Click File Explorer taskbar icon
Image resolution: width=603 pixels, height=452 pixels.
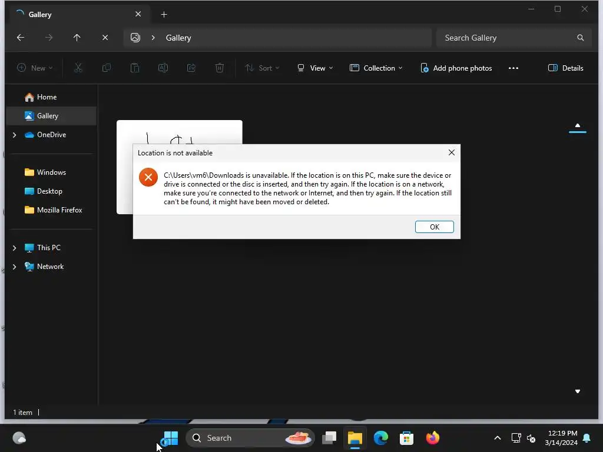coord(355,438)
